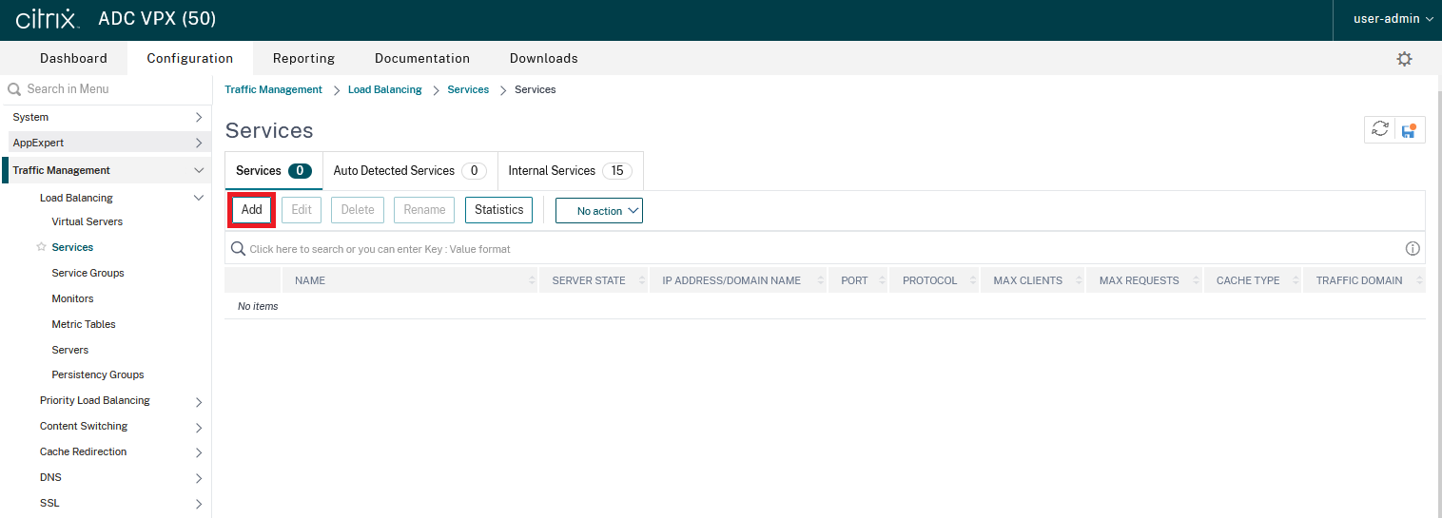Screen dimensions: 1442x518
Task: Click Load Balancing breadcrumb link
Action: (384, 89)
